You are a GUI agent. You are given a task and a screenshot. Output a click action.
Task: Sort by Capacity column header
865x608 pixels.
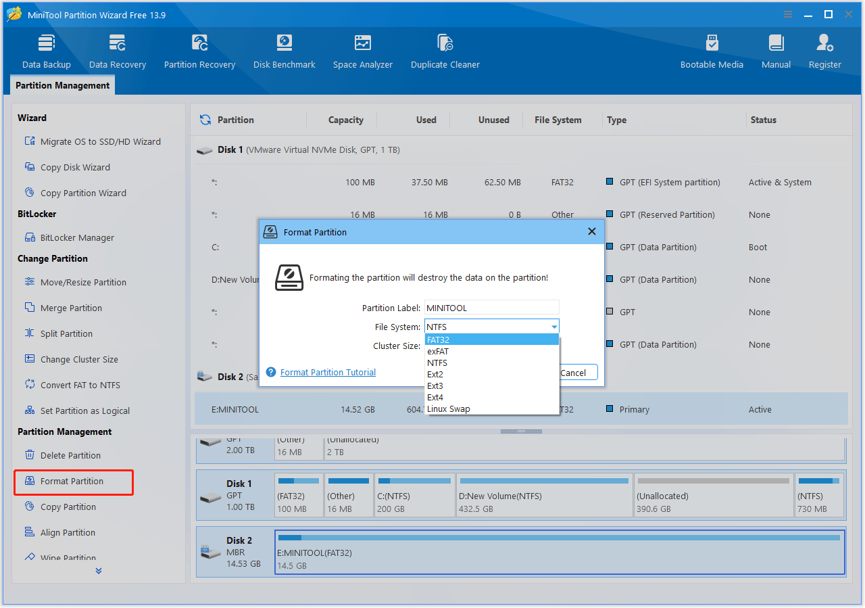pos(346,120)
